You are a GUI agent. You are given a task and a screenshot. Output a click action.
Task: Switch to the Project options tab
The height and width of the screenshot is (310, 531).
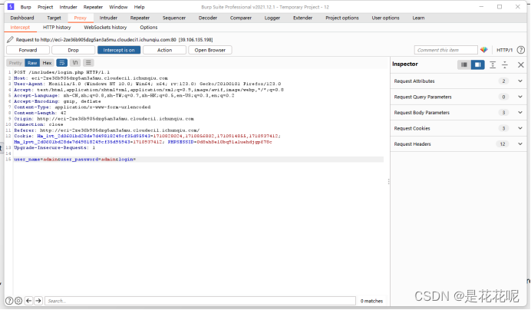click(342, 18)
